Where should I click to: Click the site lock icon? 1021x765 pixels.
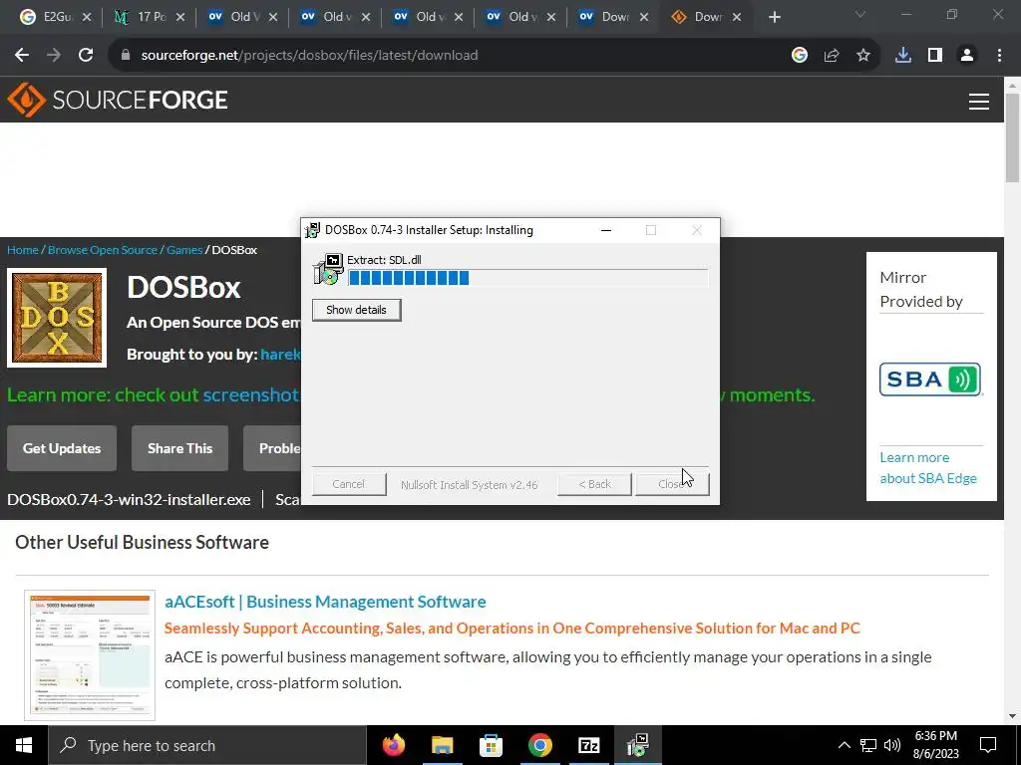point(126,56)
